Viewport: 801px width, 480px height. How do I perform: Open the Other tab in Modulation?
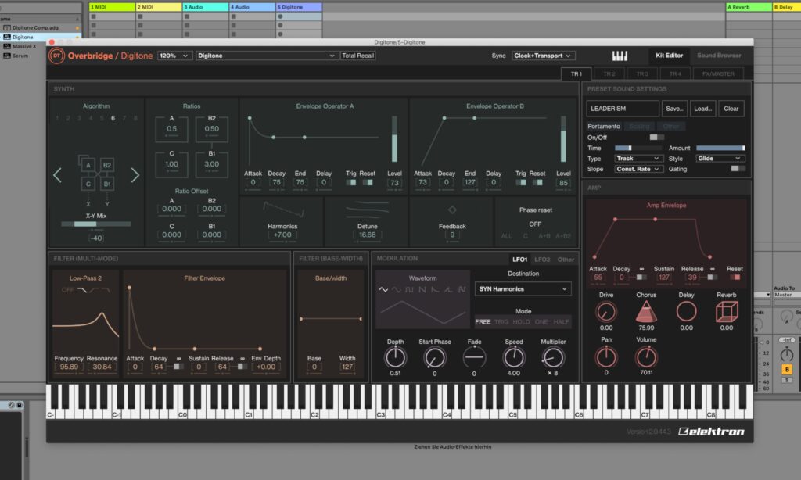tap(566, 260)
